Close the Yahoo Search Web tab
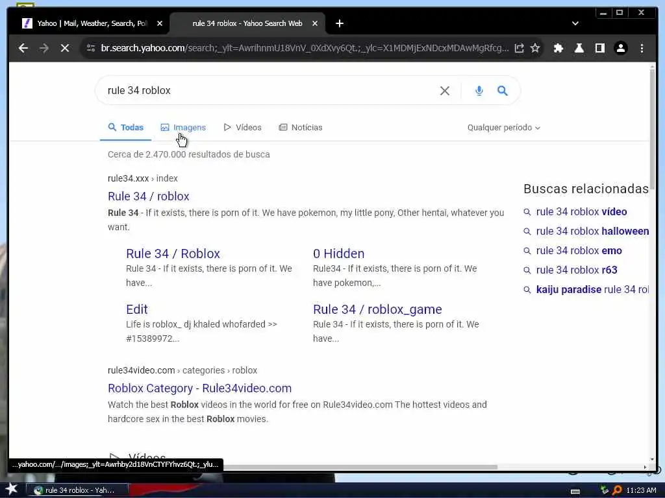The image size is (665, 498). tap(315, 24)
